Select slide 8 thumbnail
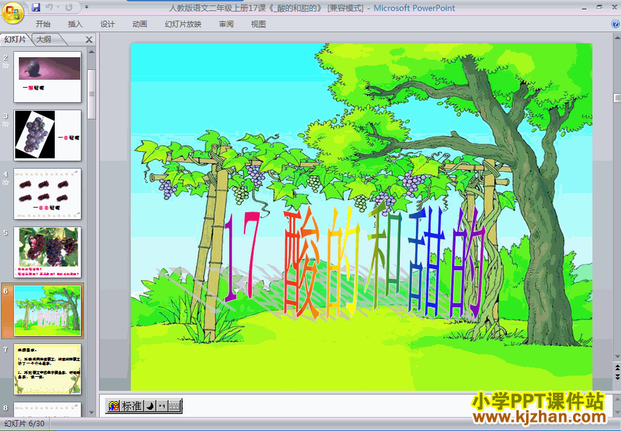The image size is (621, 431). [47, 409]
